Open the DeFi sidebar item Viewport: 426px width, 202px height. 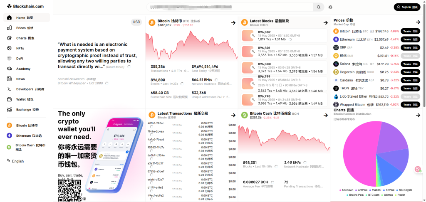click(x=27, y=58)
